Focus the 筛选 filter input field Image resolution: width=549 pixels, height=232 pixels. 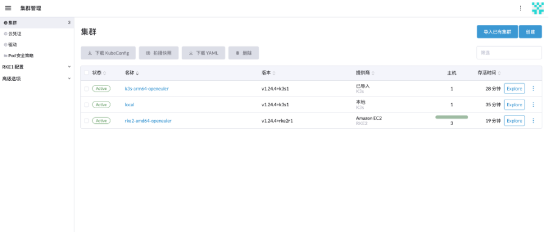tap(509, 53)
